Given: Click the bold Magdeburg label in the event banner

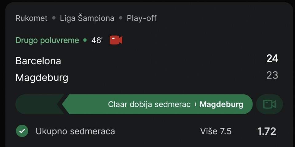Looking at the screenshot, I should (x=222, y=104).
